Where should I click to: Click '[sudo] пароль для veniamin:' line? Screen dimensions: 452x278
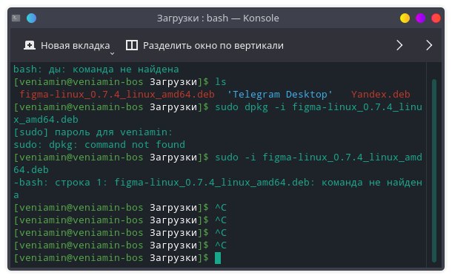coord(93,132)
